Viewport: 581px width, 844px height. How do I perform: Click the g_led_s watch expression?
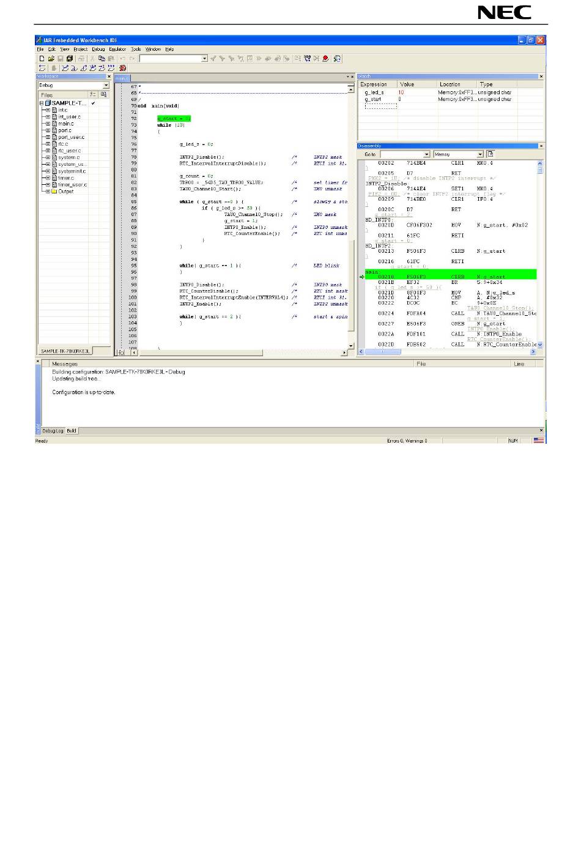[x=374, y=92]
